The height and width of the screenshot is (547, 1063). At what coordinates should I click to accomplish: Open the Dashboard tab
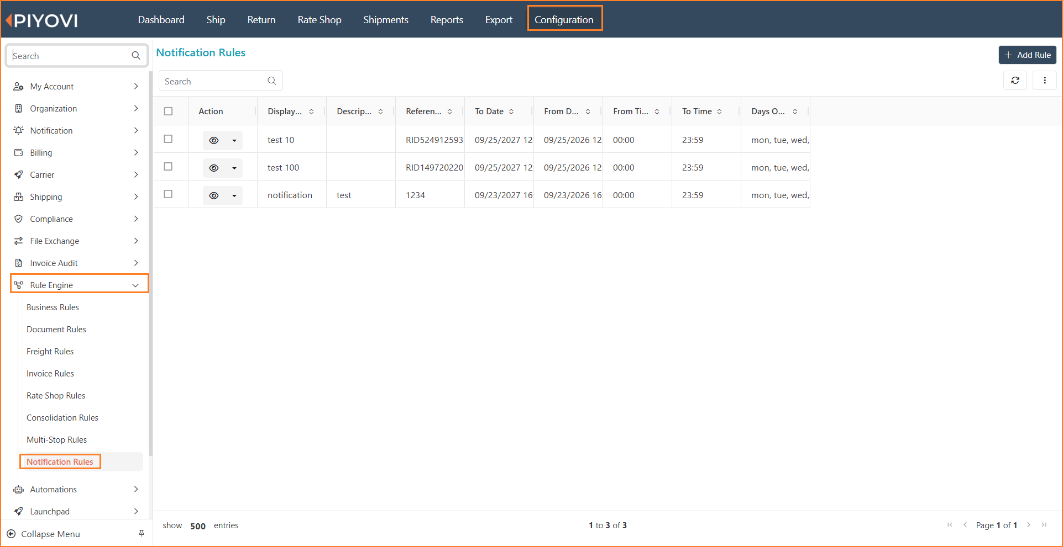pyautogui.click(x=161, y=20)
